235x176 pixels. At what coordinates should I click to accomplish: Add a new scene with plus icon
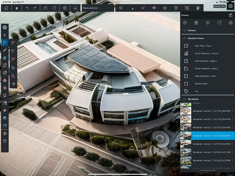185,23
